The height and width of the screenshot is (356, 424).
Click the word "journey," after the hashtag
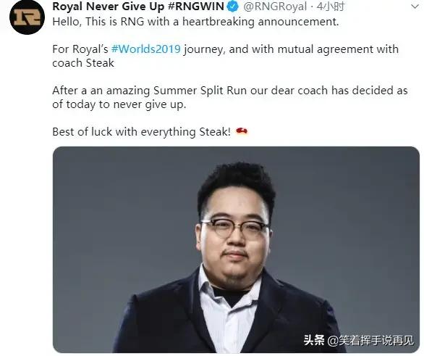click(204, 49)
